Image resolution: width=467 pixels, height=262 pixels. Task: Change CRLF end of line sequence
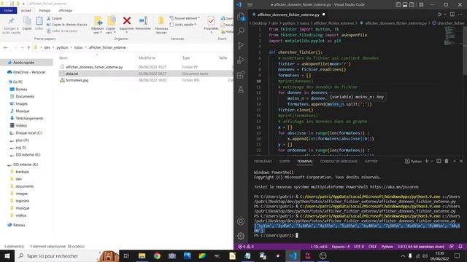coord(372,247)
